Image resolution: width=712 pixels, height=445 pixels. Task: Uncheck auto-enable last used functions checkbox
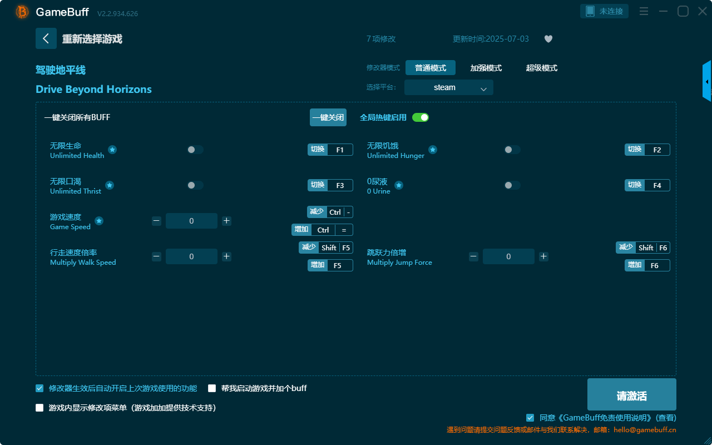tap(39, 388)
